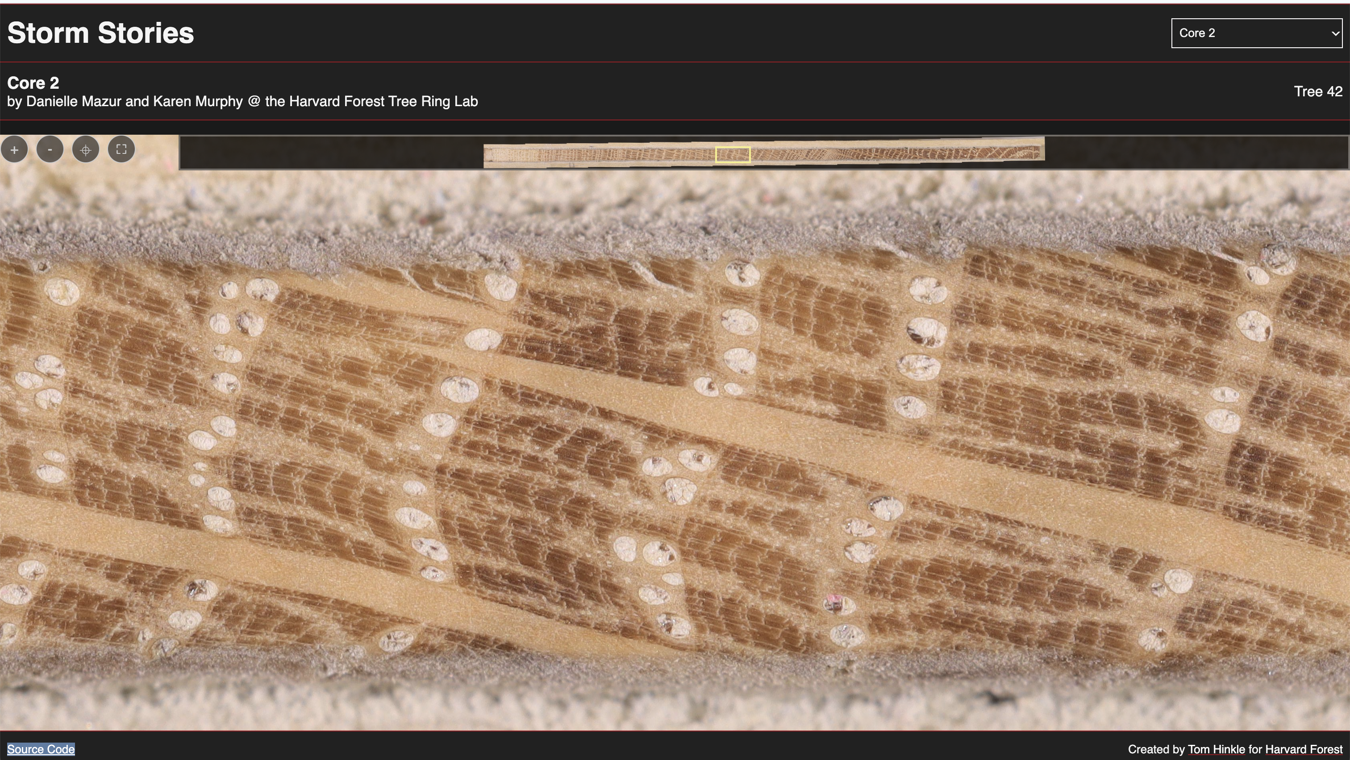Click the Storm Stories site title
The width and height of the screenshot is (1350, 760).
pos(100,33)
